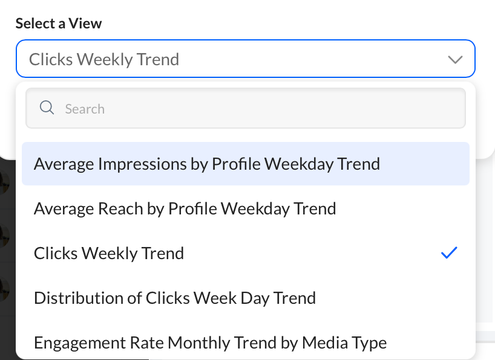Select the Clicks Weekly Trend list option
This screenshot has width=495, height=360.
click(x=246, y=253)
